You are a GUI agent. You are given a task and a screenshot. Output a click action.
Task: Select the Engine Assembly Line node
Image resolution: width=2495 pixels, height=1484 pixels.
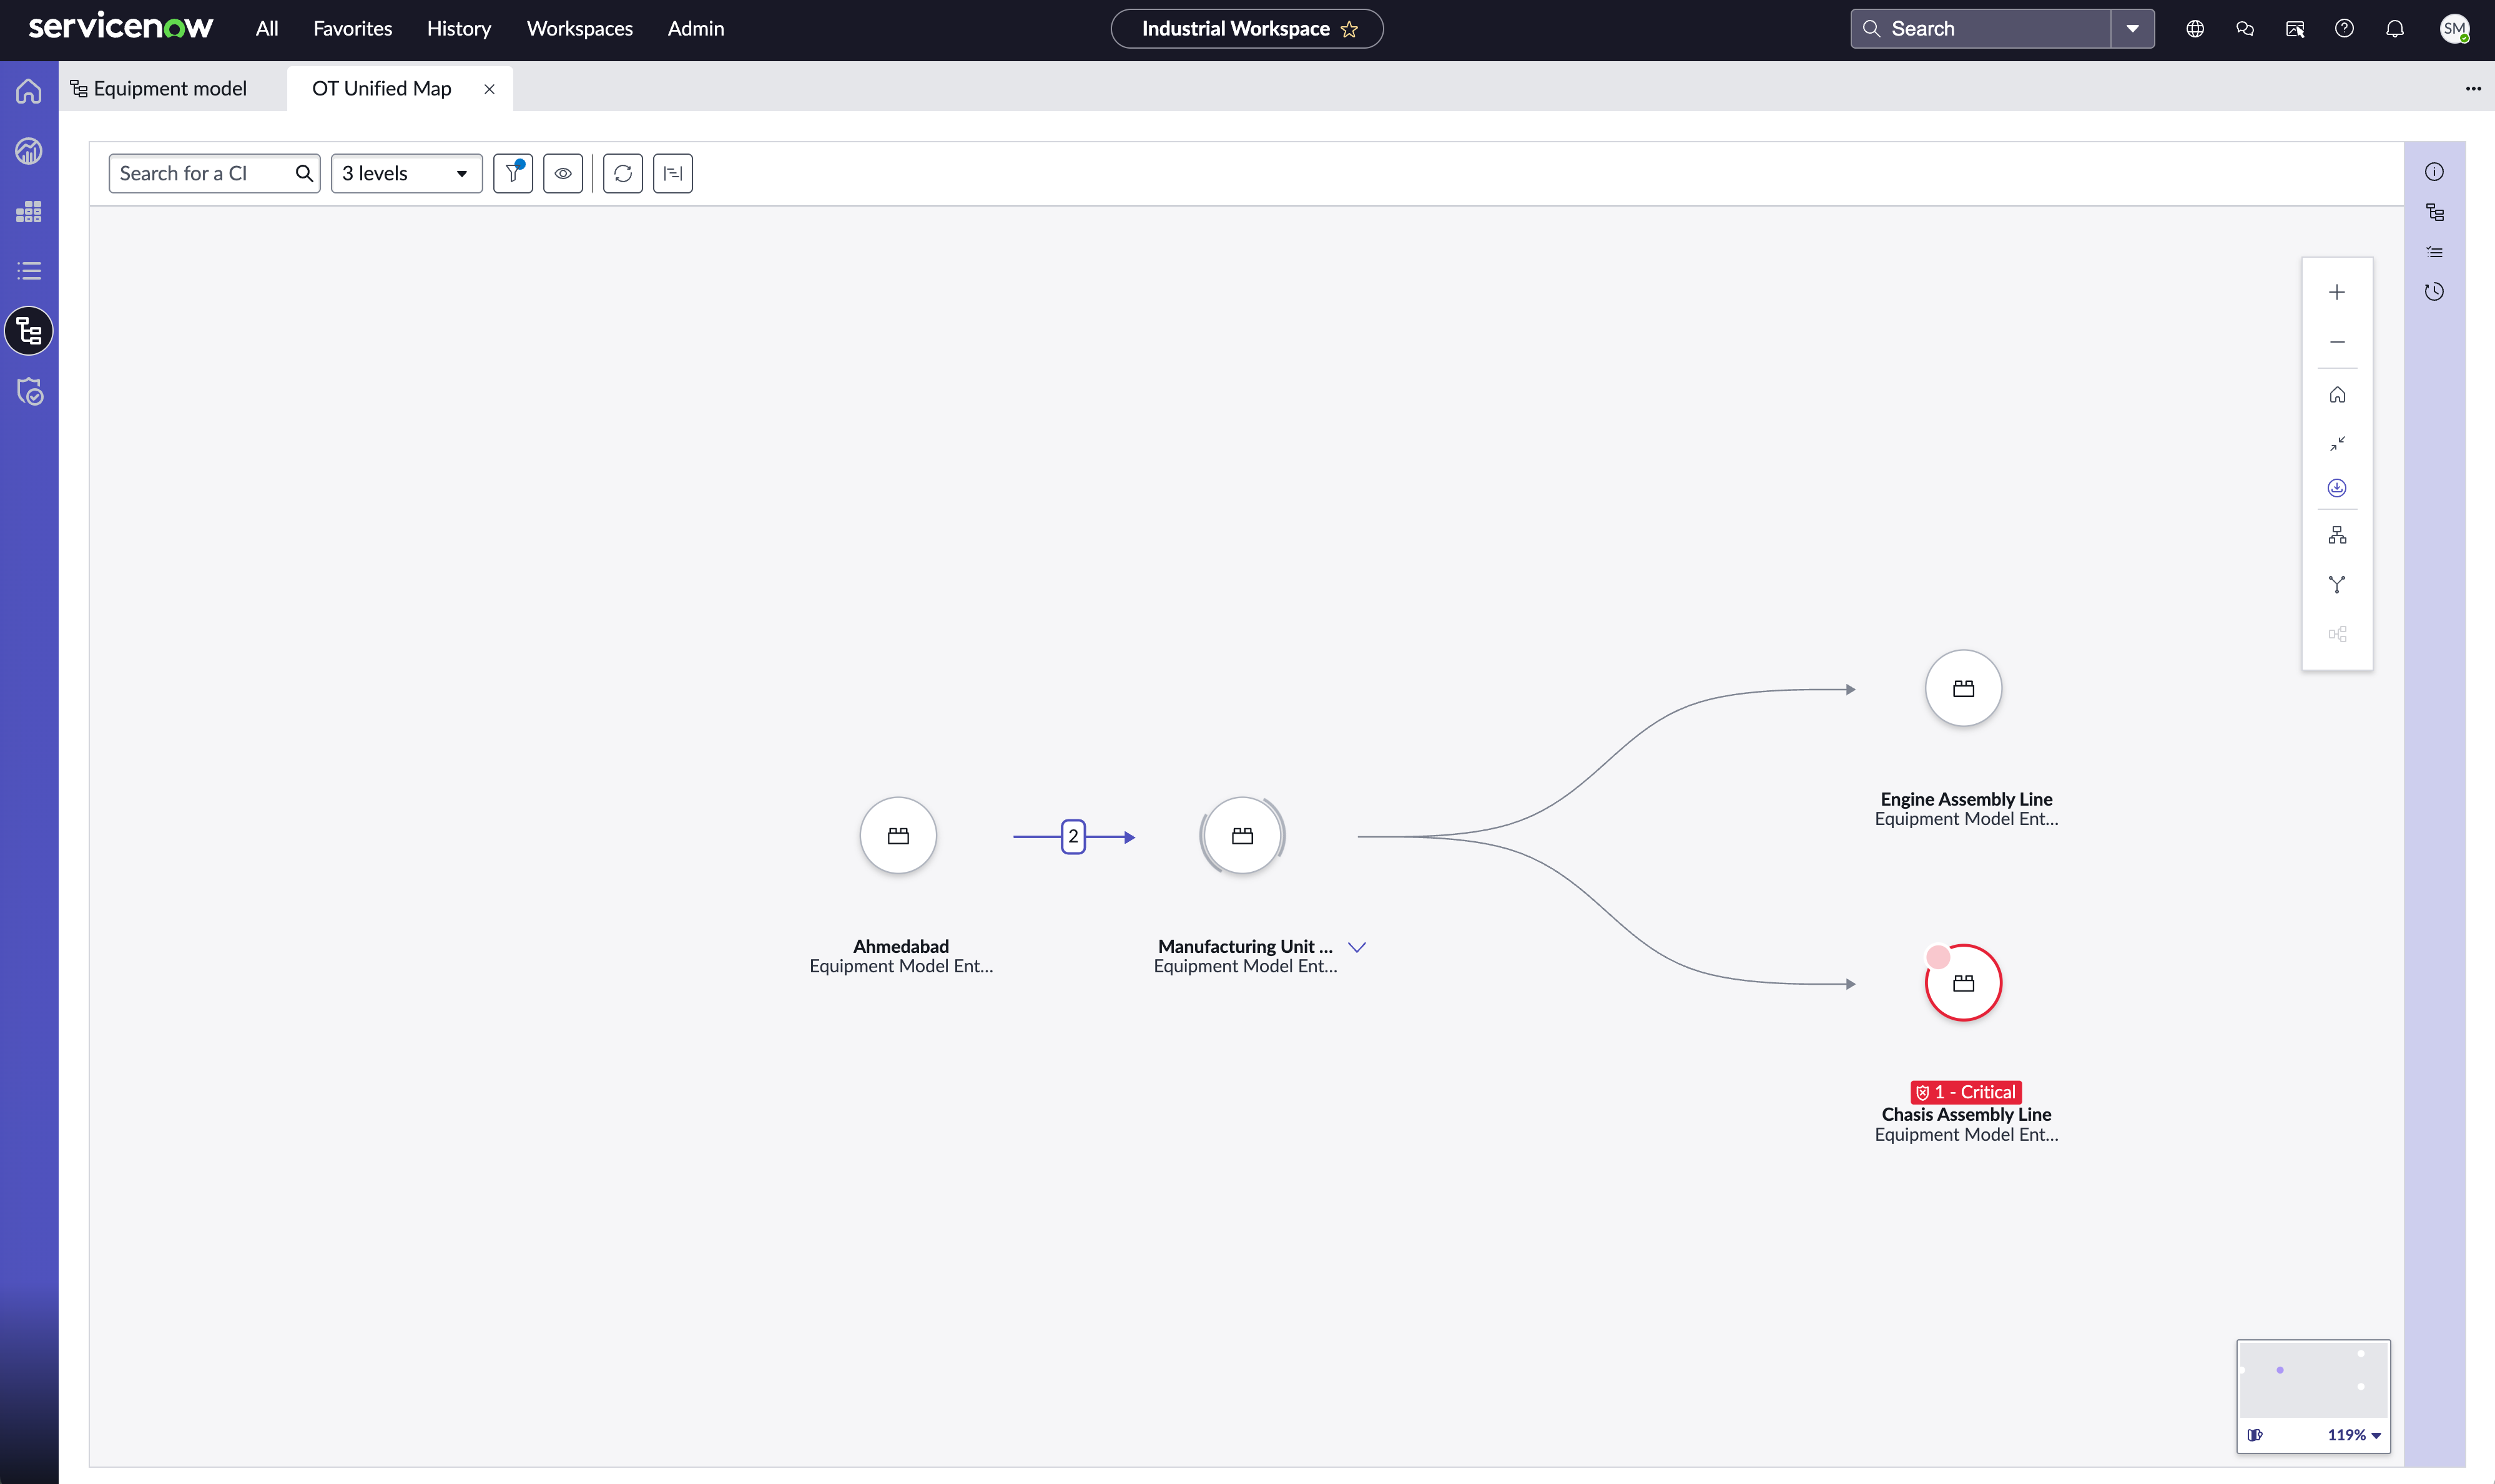point(1964,689)
